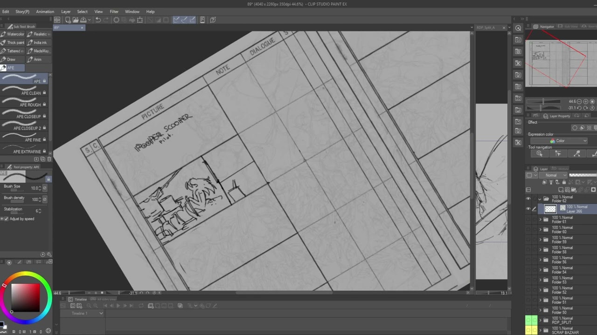Click the smartphone connect icon
The height and width of the screenshot is (335, 597).
tap(202, 20)
